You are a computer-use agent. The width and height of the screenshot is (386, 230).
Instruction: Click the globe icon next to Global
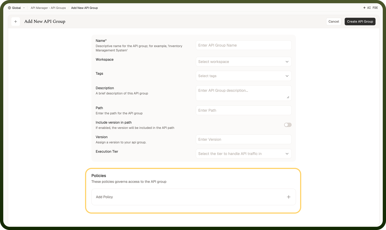click(x=9, y=8)
